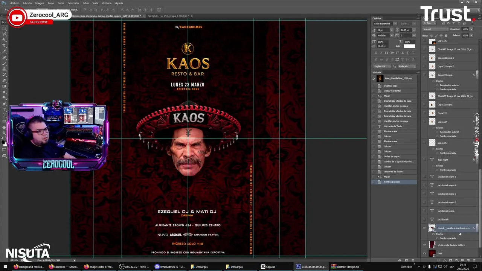The image size is (482, 271).
Task: Click the foreground color swatch in toolbar
Action: 3,142
